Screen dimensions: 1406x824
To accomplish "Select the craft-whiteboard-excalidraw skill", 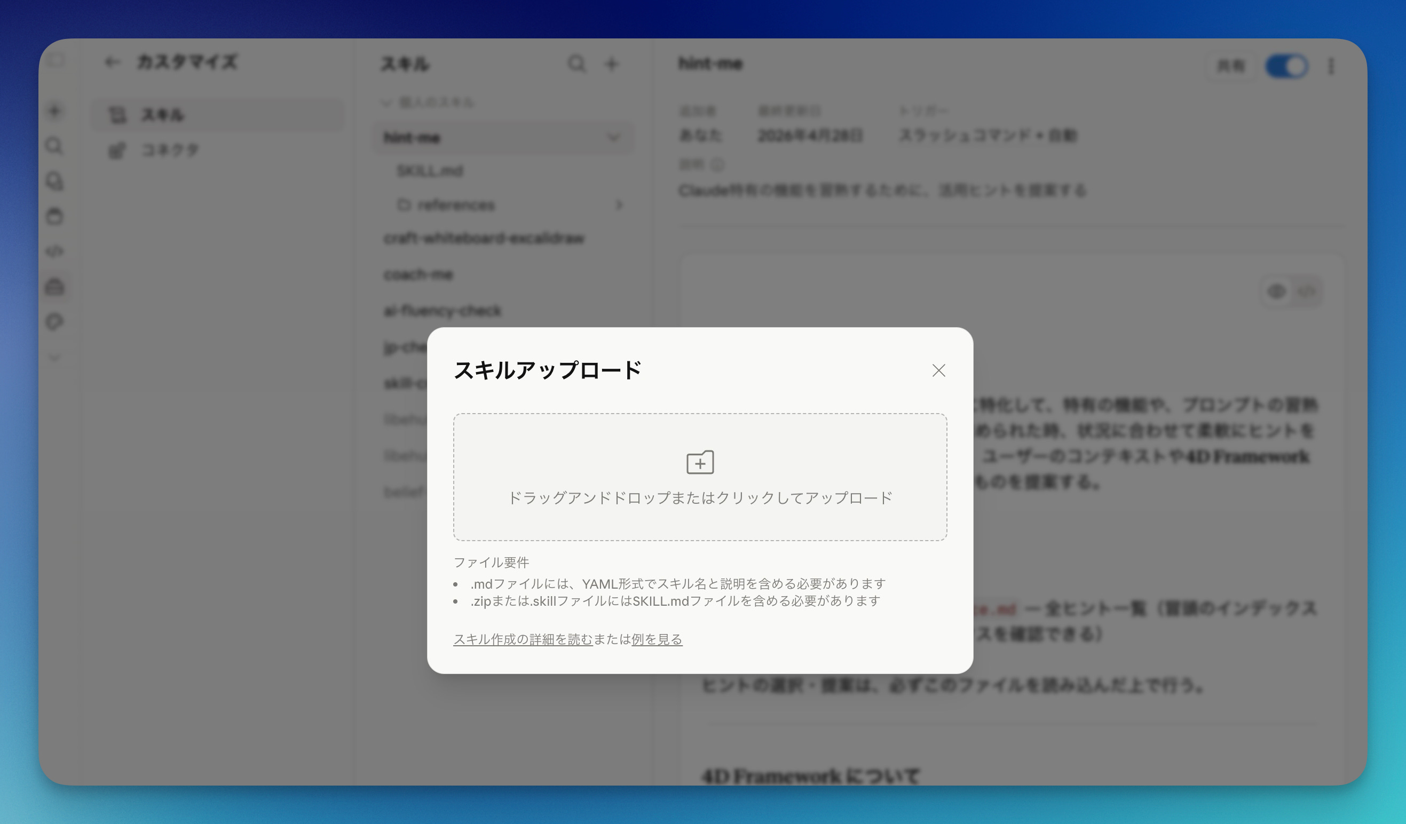I will [484, 239].
